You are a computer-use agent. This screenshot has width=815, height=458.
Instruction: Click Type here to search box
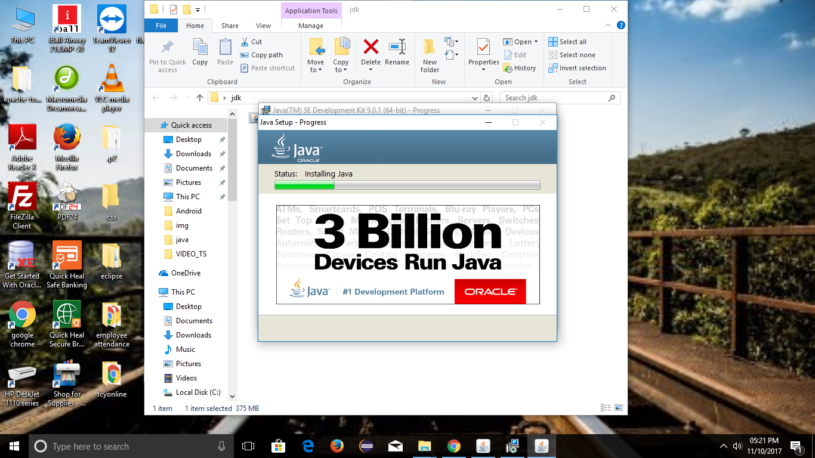tap(130, 446)
